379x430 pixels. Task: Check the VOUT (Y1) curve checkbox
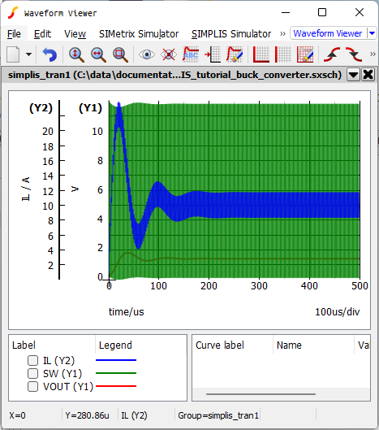[32, 386]
